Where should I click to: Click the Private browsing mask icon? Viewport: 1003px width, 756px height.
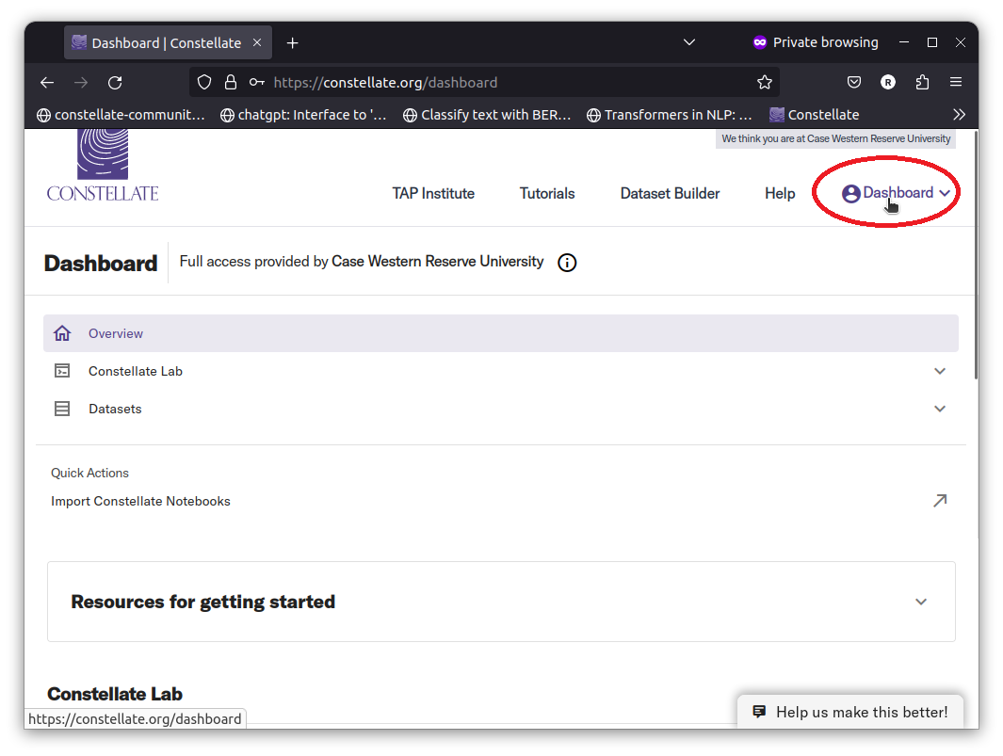(x=760, y=42)
